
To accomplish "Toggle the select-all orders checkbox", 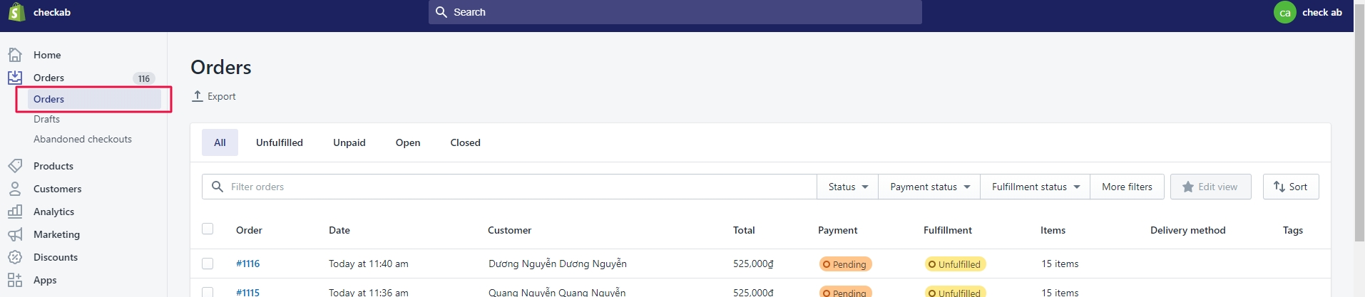I will pos(208,229).
